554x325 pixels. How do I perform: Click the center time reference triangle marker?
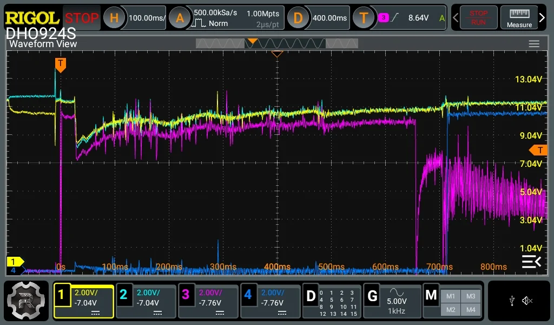(x=277, y=54)
